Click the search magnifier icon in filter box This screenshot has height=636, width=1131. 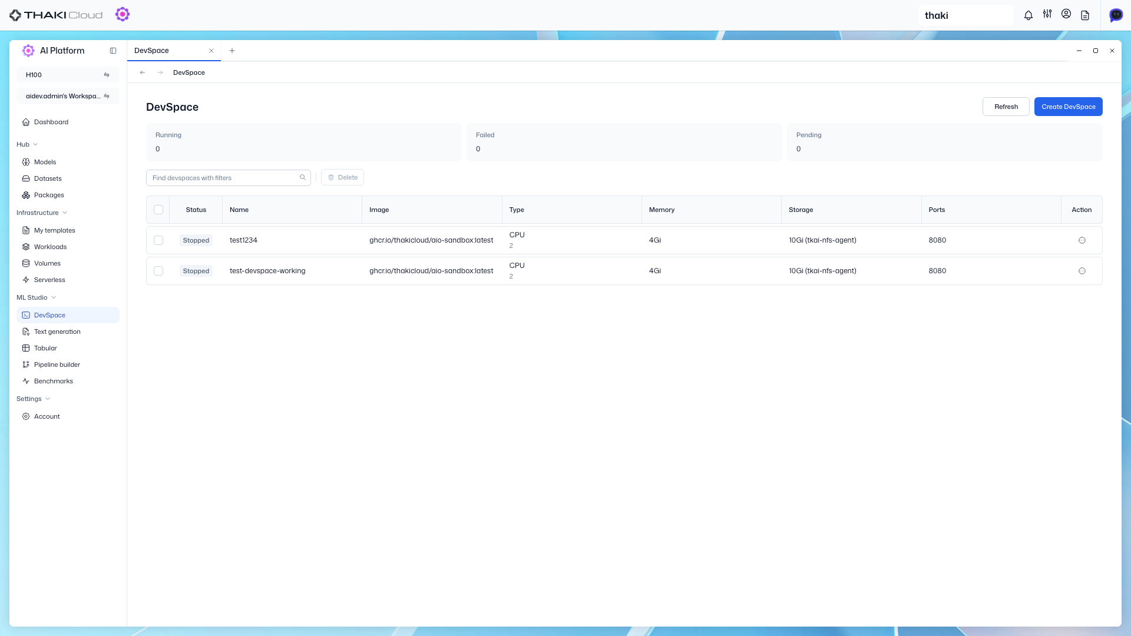pos(303,177)
